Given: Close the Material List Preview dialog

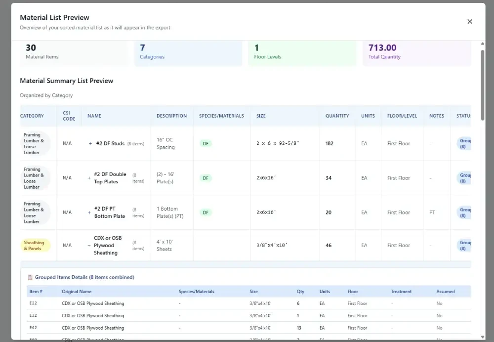Looking at the screenshot, I should [470, 21].
